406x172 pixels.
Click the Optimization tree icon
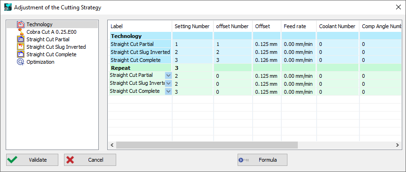[20, 62]
